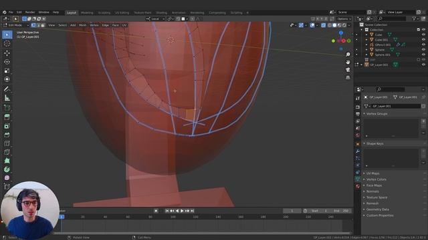Image resolution: width=428 pixels, height=240 pixels.
Task: Activate the Transform tool
Action: pos(7,79)
